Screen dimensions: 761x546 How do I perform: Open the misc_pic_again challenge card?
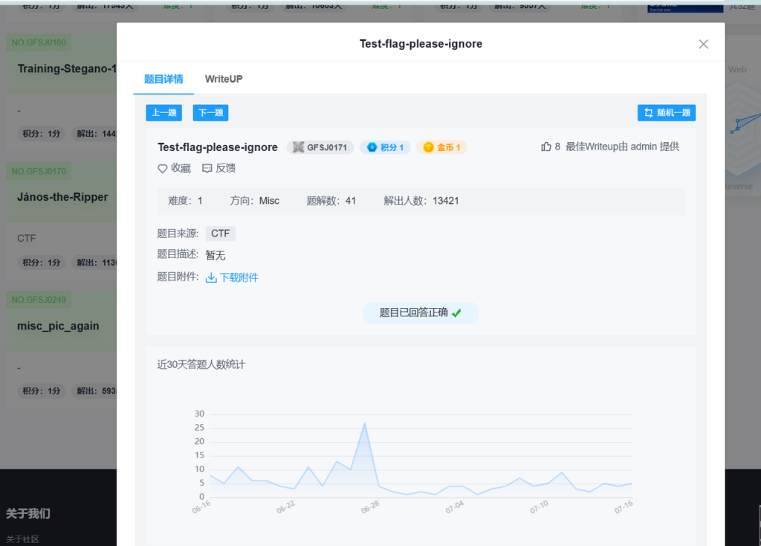coord(58,326)
